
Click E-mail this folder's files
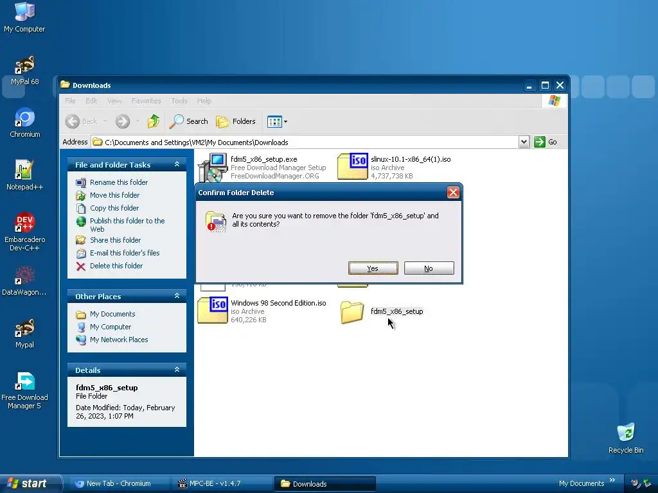click(x=125, y=253)
